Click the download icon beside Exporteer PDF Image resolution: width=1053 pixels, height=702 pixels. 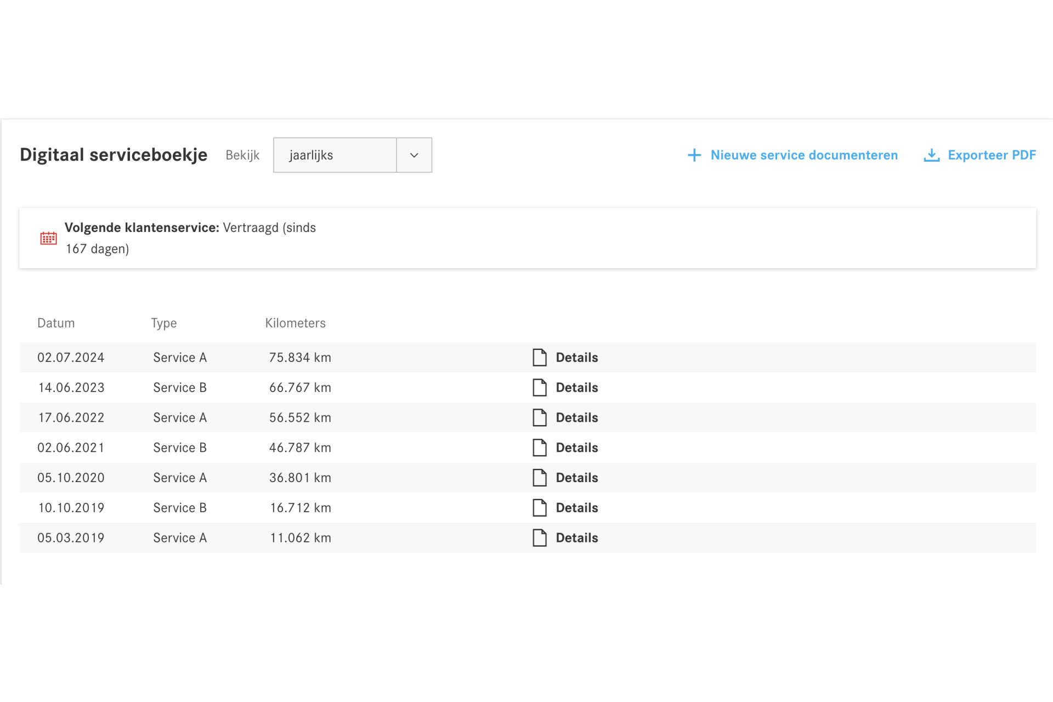point(931,155)
